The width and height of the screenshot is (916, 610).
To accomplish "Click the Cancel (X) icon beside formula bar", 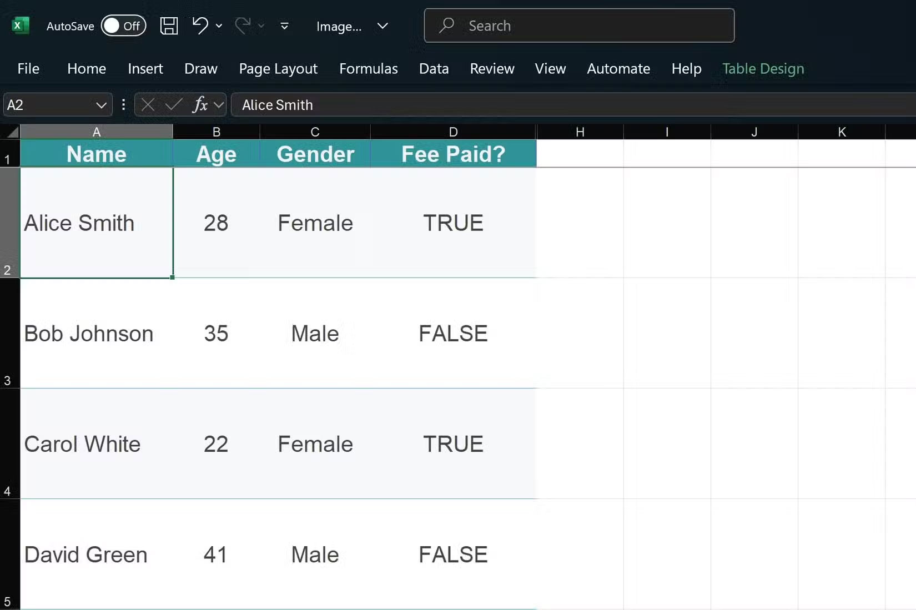I will pyautogui.click(x=147, y=104).
